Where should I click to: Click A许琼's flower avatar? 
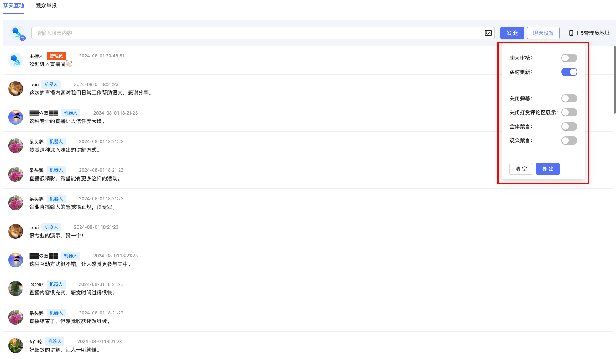[x=16, y=346]
